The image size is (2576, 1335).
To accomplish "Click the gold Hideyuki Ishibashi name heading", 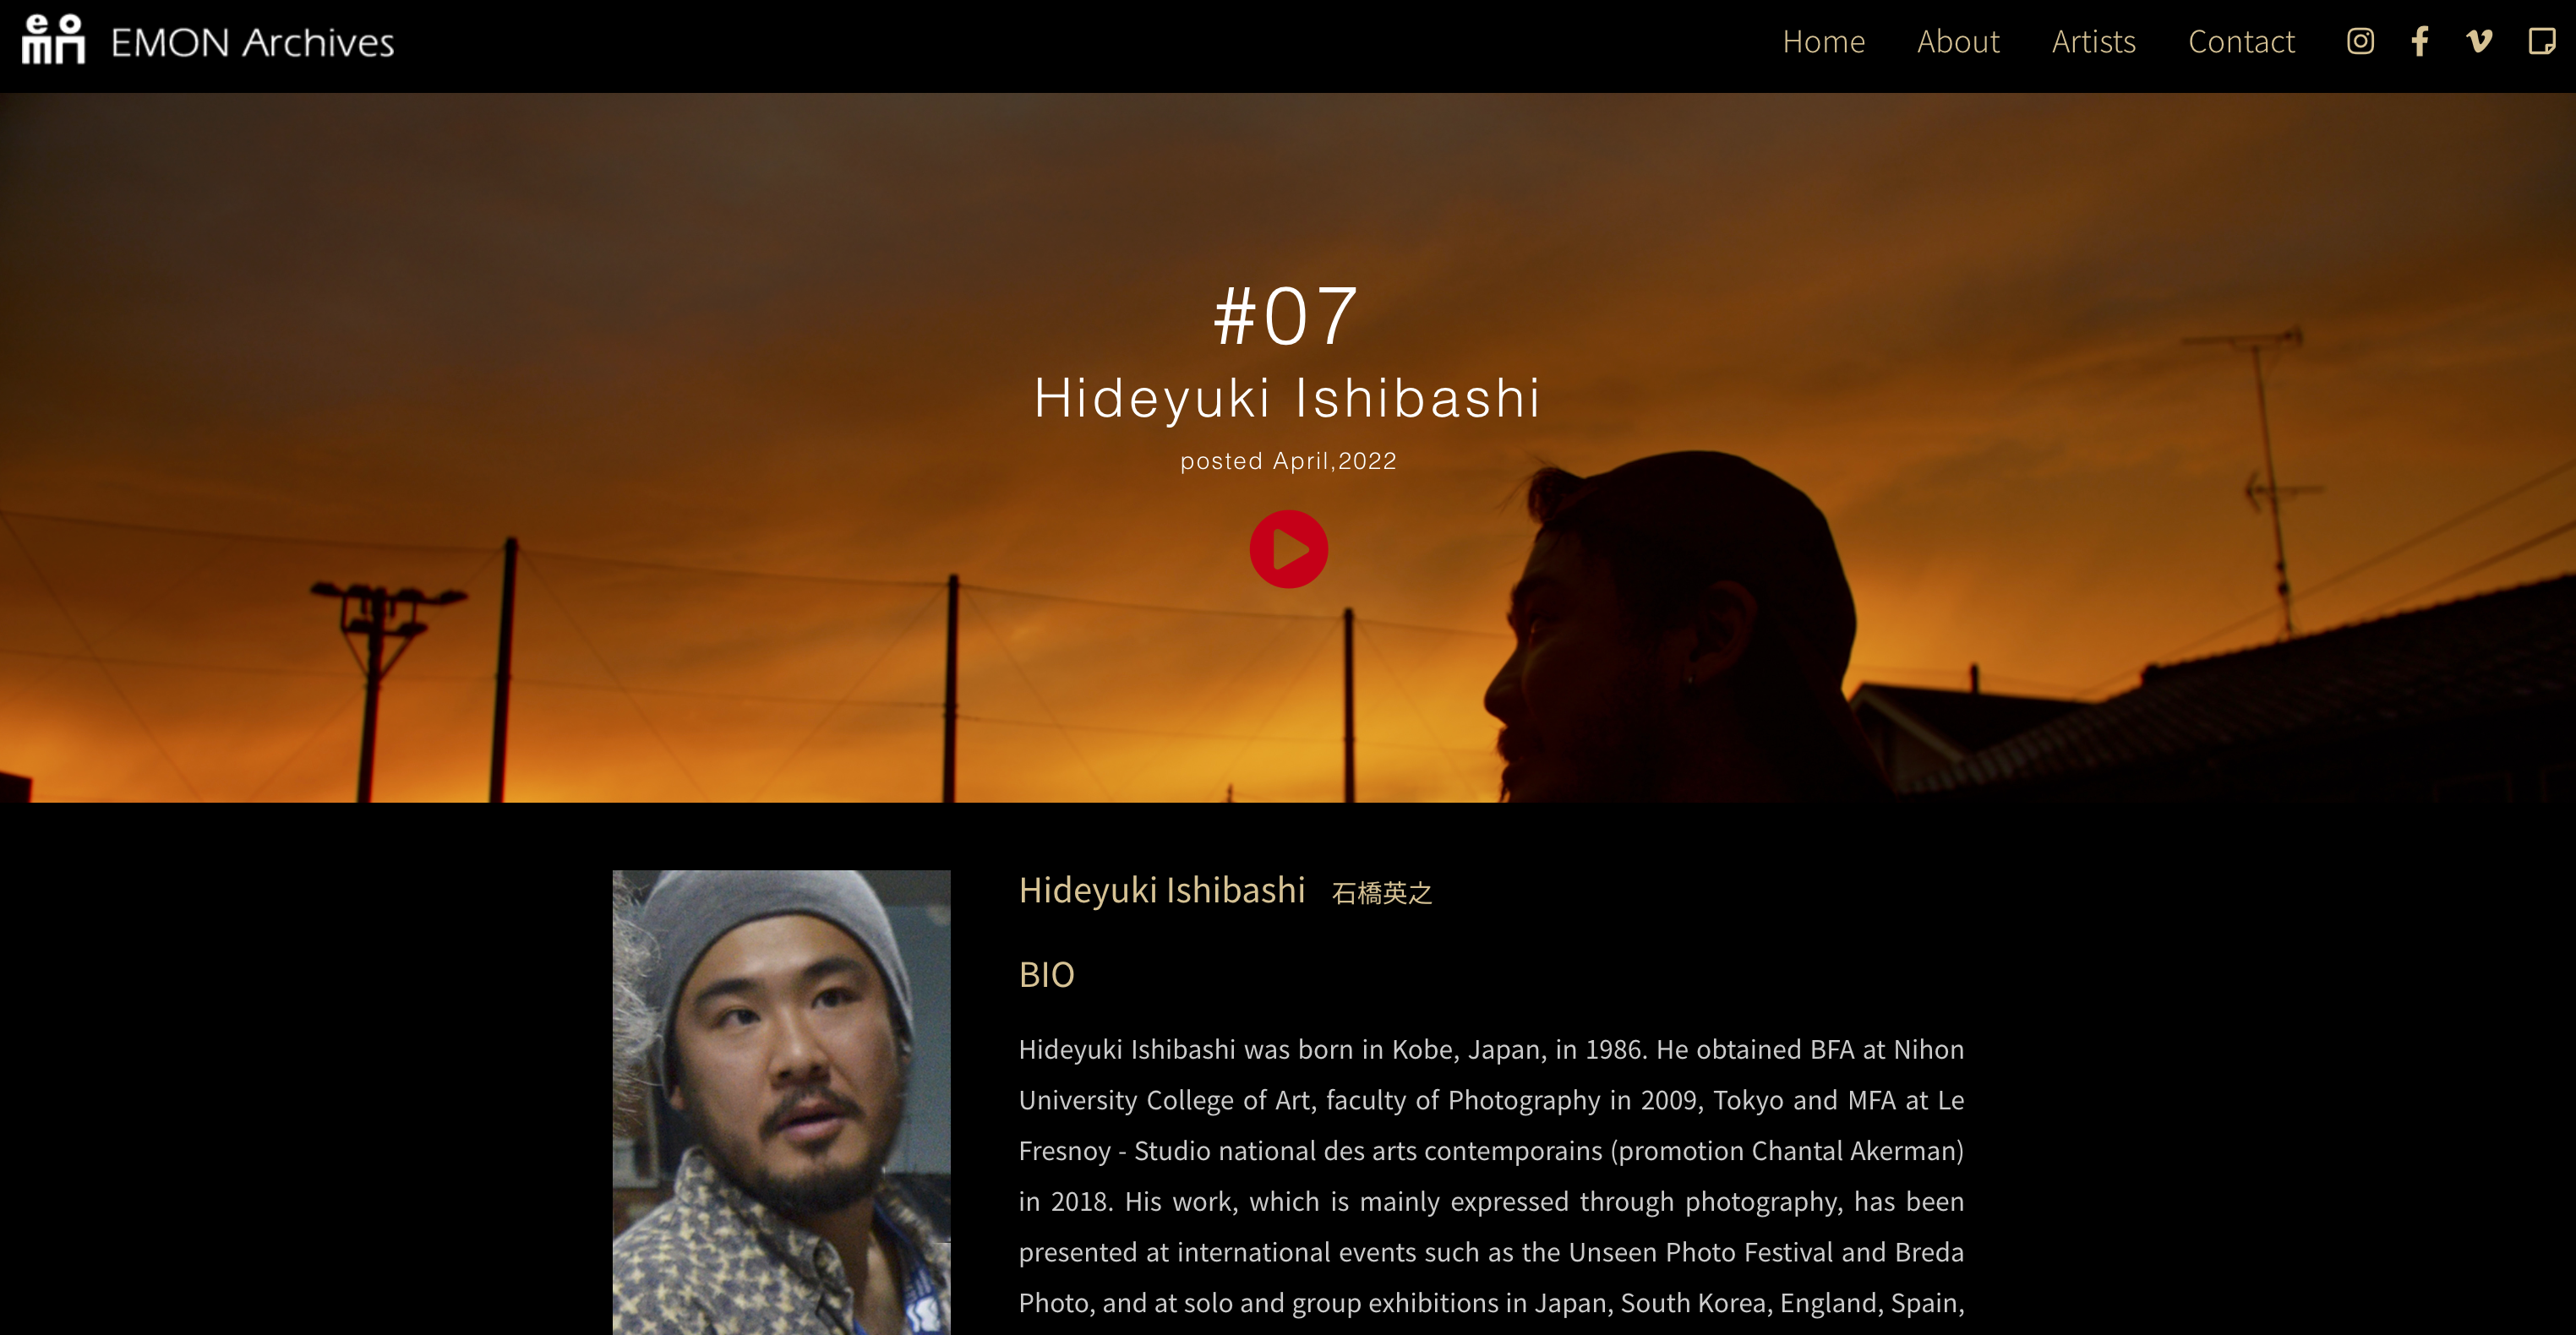I will 1162,890.
